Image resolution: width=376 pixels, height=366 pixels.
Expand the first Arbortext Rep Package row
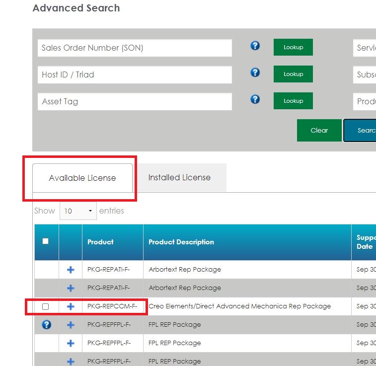[71, 270]
